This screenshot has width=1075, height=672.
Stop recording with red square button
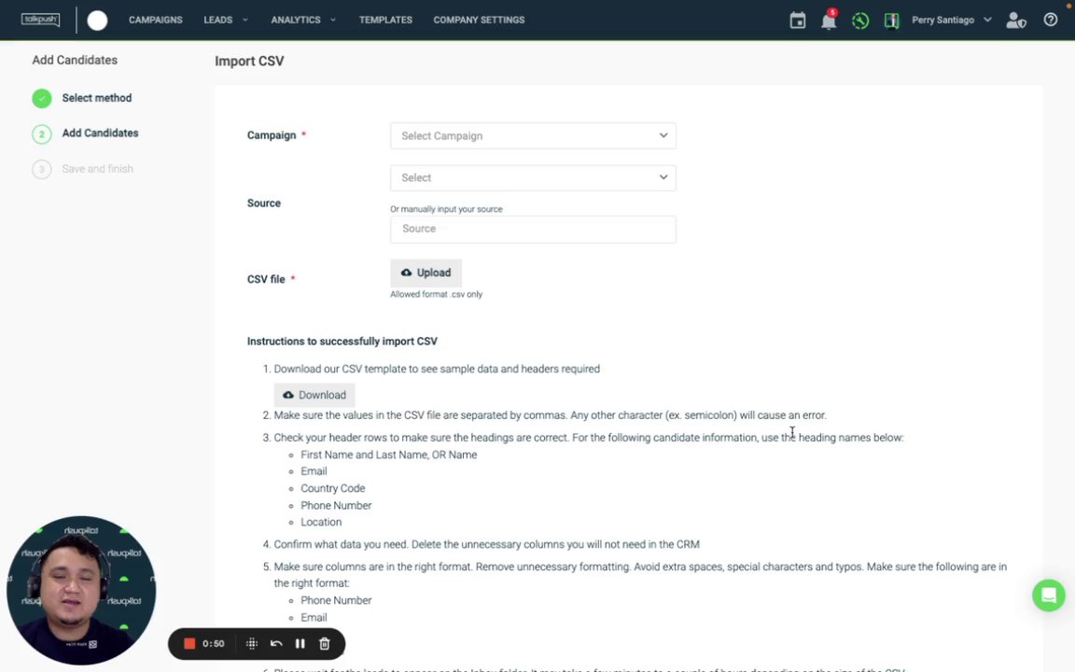pyautogui.click(x=190, y=643)
